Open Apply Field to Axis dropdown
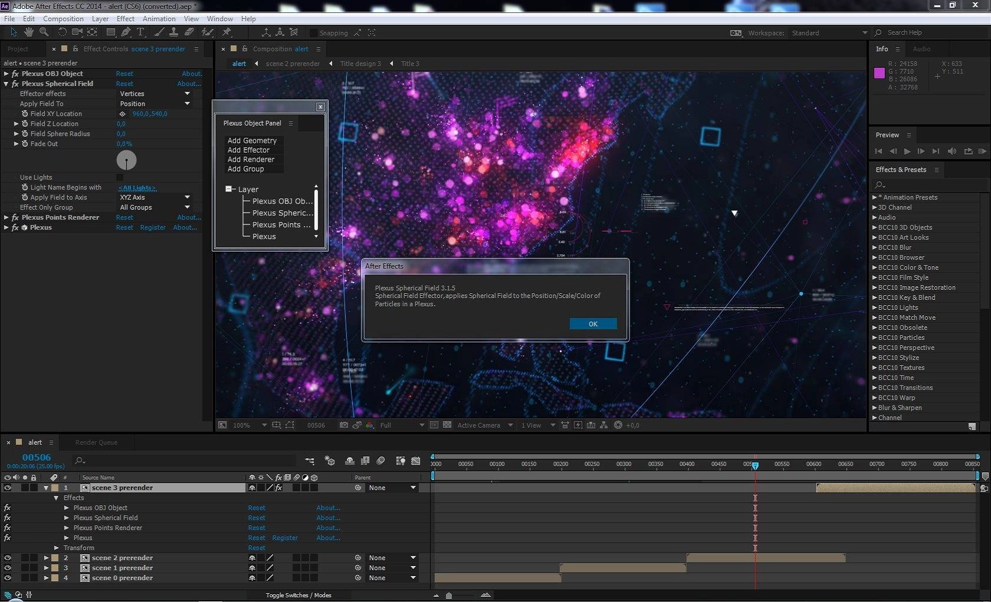The height and width of the screenshot is (602, 991). point(155,198)
